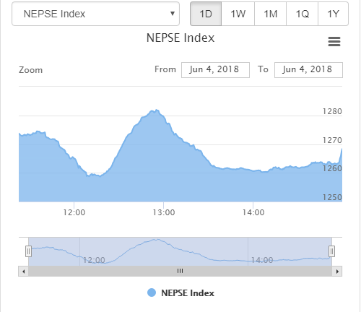The width and height of the screenshot is (361, 312).
Task: Open the NEPSE Index dropdown selector
Action: point(95,14)
